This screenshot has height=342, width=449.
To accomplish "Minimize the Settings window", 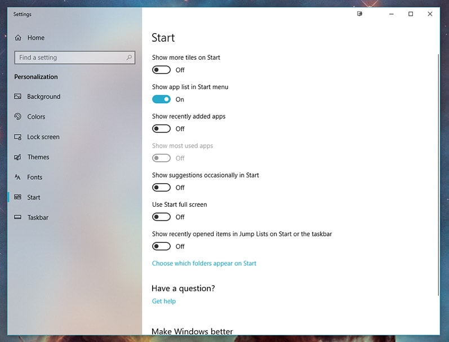I will pyautogui.click(x=392, y=14).
